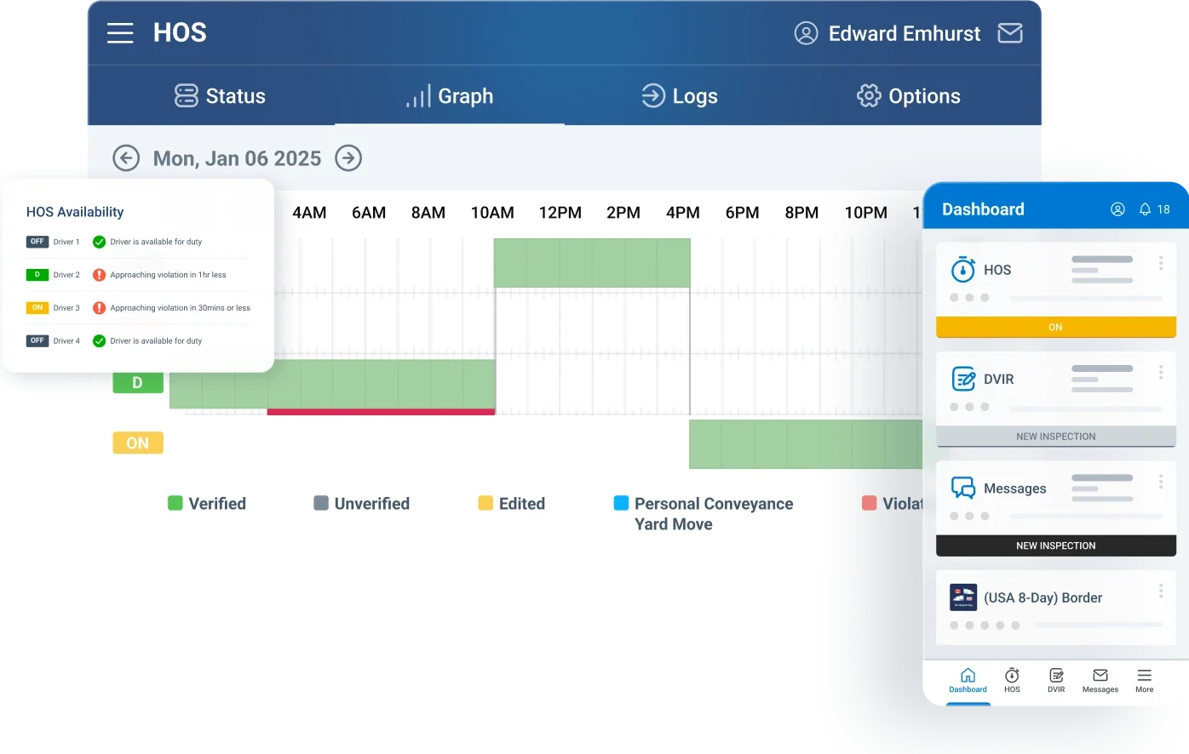Click the notification bell showing 18 alerts

(x=1145, y=208)
